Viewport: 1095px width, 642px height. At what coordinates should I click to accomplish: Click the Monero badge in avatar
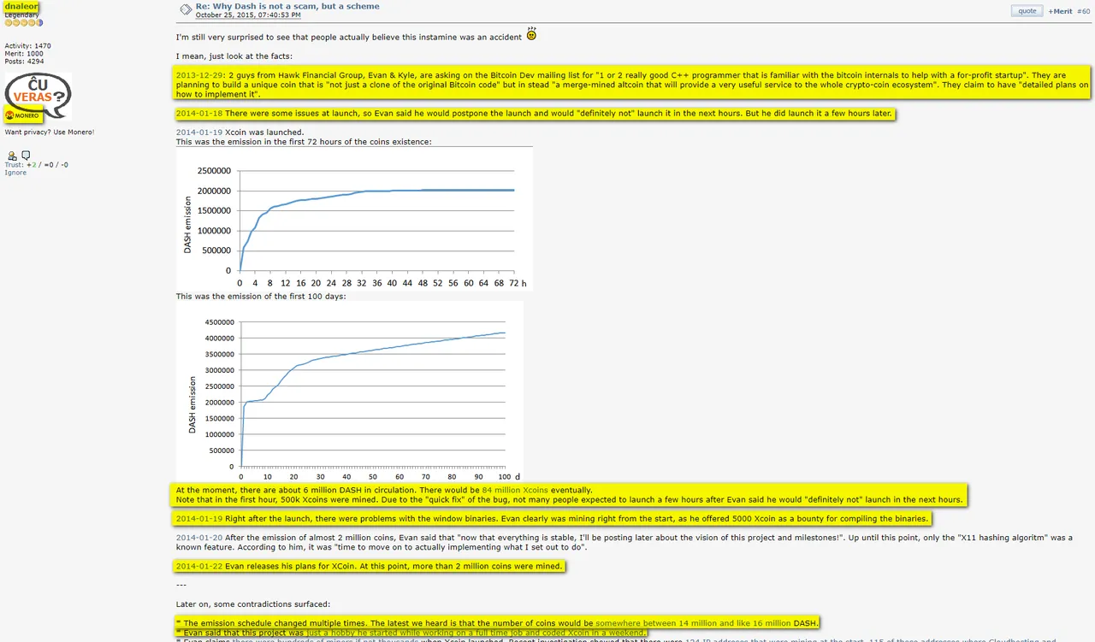point(22,115)
